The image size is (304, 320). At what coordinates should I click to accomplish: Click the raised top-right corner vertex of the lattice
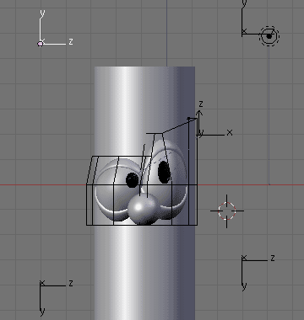189,119
